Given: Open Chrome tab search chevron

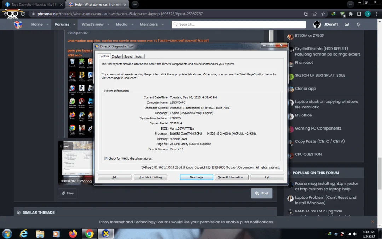Looking at the screenshot, I should [350, 4].
